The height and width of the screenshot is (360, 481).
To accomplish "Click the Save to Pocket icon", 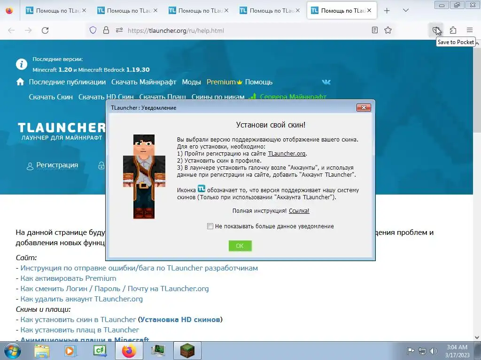I will (x=436, y=30).
